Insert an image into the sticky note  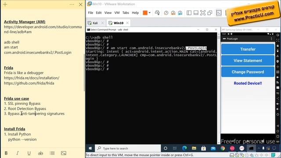tap(64, 153)
